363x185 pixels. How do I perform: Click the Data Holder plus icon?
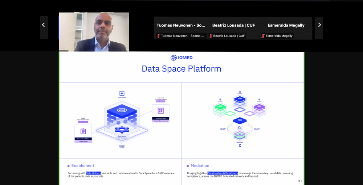tap(122, 93)
